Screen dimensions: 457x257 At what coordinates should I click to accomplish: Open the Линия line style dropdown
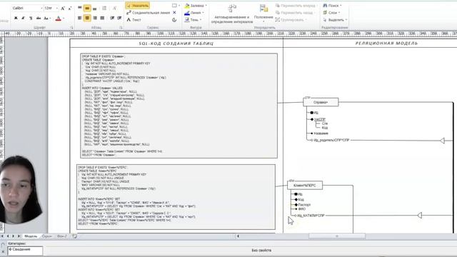click(x=194, y=13)
